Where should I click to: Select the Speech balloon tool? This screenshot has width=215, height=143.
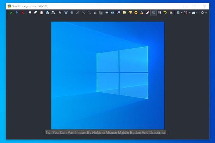(107, 13)
